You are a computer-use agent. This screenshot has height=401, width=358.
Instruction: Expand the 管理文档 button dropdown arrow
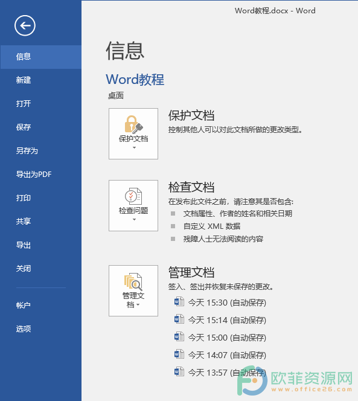[x=138, y=304]
